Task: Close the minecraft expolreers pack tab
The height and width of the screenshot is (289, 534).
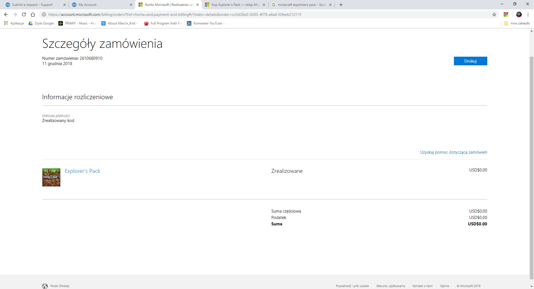Action: point(330,5)
